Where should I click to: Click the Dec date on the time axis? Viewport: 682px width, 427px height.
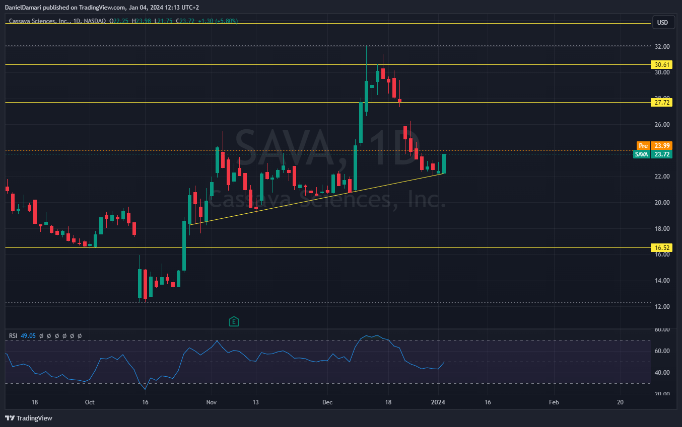327,402
